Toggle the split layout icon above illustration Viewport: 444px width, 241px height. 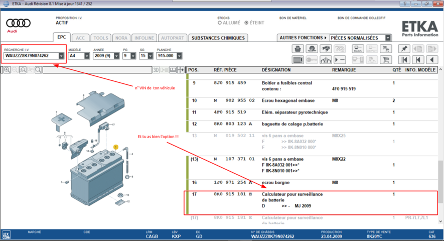pos(173,70)
